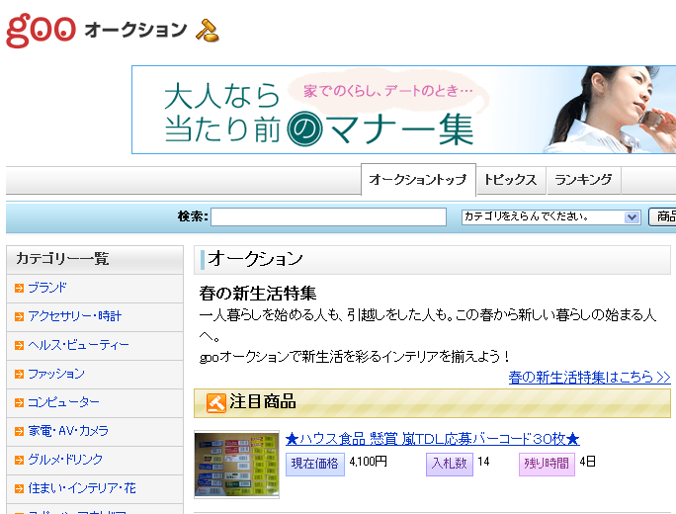Screen dimensions: 676x514
Task: Click the arrow icon beside ヘルス・ビューティー
Action: (19, 345)
